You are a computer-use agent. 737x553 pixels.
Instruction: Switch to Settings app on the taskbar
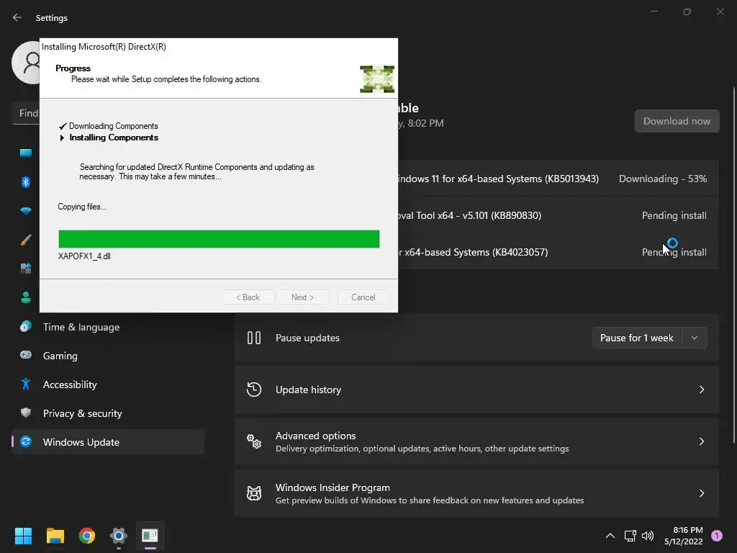coord(119,535)
